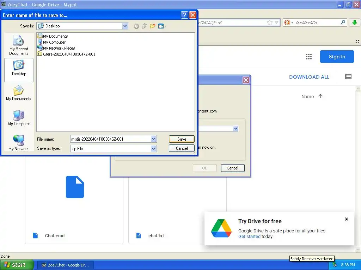Dismiss the Try Drive for free banner

(x=346, y=219)
